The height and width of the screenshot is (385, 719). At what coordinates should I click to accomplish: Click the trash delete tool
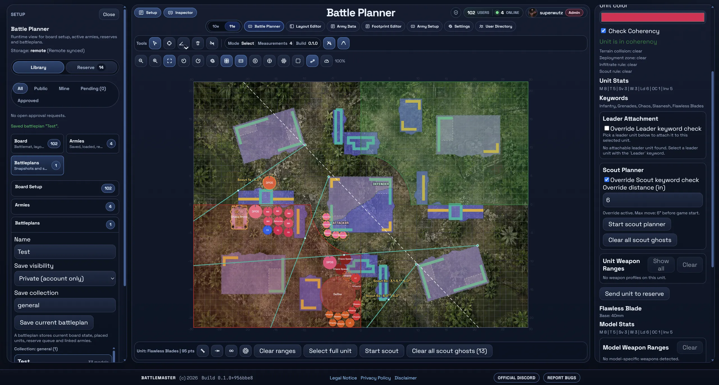coord(198,43)
